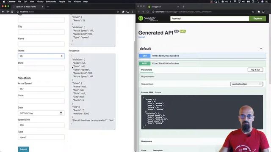Open the Help menu

[x=86, y=2]
